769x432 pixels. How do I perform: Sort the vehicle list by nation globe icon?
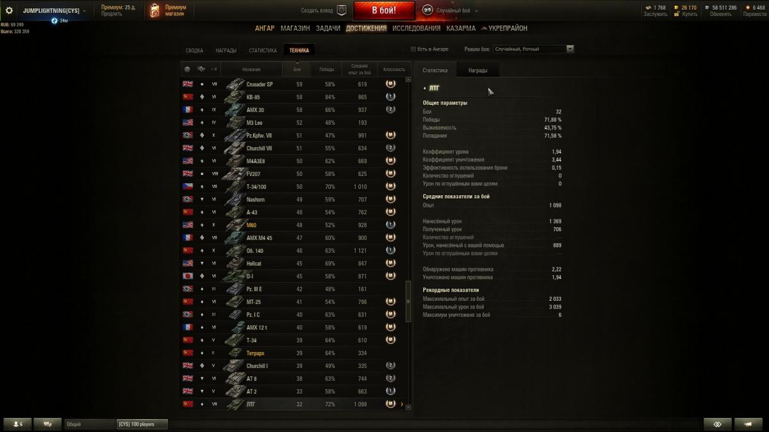[187, 69]
